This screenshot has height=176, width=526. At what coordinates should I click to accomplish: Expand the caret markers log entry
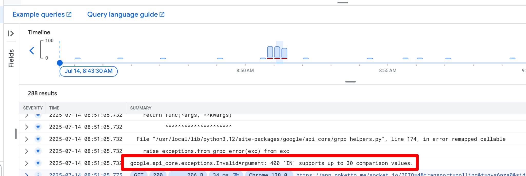click(26, 127)
